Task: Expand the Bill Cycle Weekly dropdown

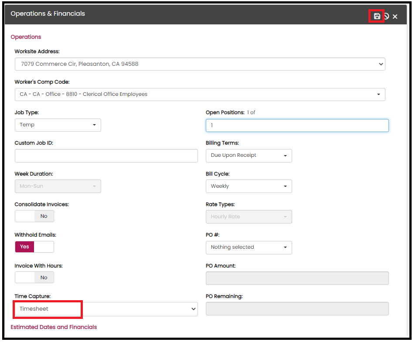Action: click(249, 186)
